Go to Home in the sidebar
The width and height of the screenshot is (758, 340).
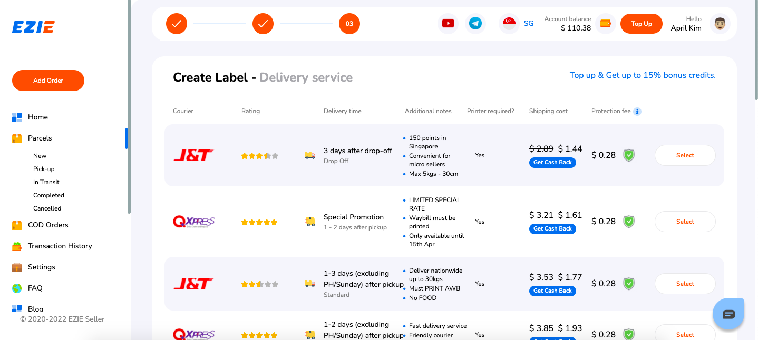tap(37, 117)
